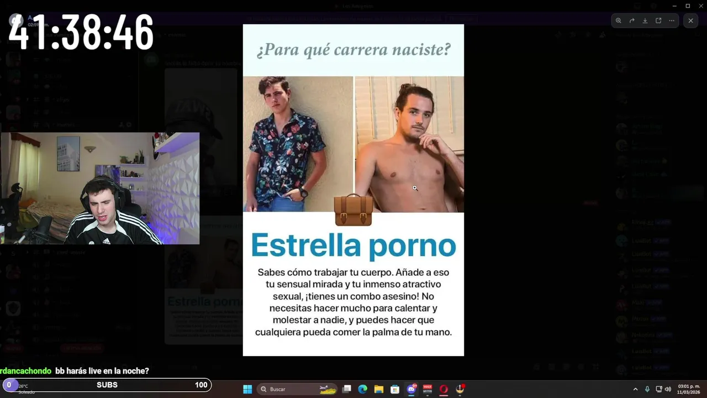Image resolution: width=707 pixels, height=398 pixels.
Task: Download the image via the download icon
Action: 645,20
